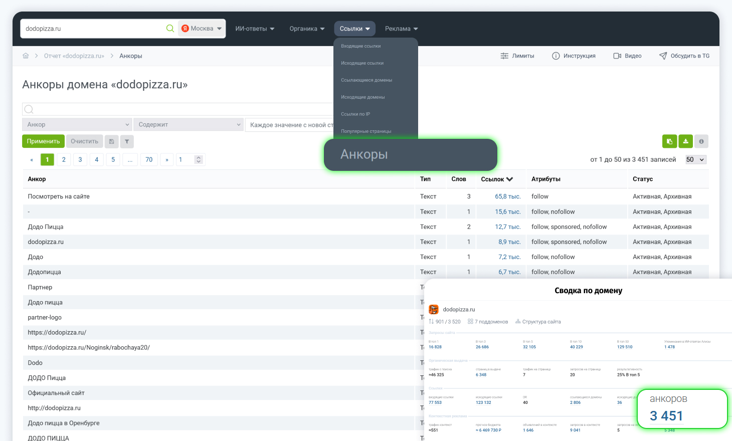Open the Содержит condition dropdown
Image resolution: width=732 pixels, height=441 pixels.
click(189, 125)
